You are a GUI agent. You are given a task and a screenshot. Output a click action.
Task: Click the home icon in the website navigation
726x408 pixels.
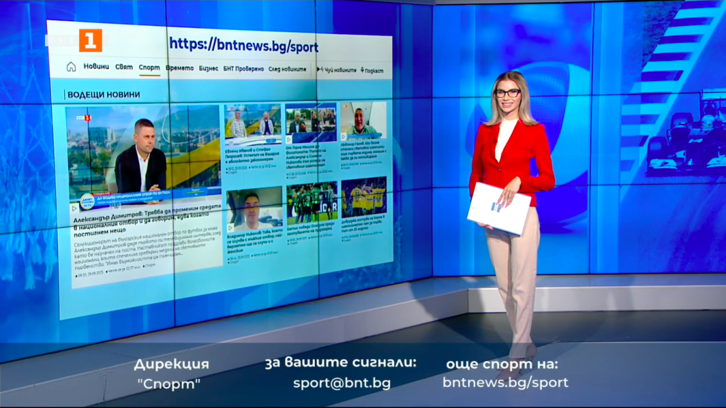point(71,67)
